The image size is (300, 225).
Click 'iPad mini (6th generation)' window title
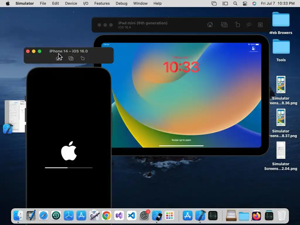coord(143,23)
